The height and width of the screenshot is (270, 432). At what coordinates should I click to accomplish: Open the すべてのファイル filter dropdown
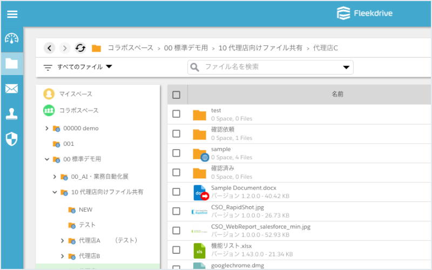tap(78, 66)
